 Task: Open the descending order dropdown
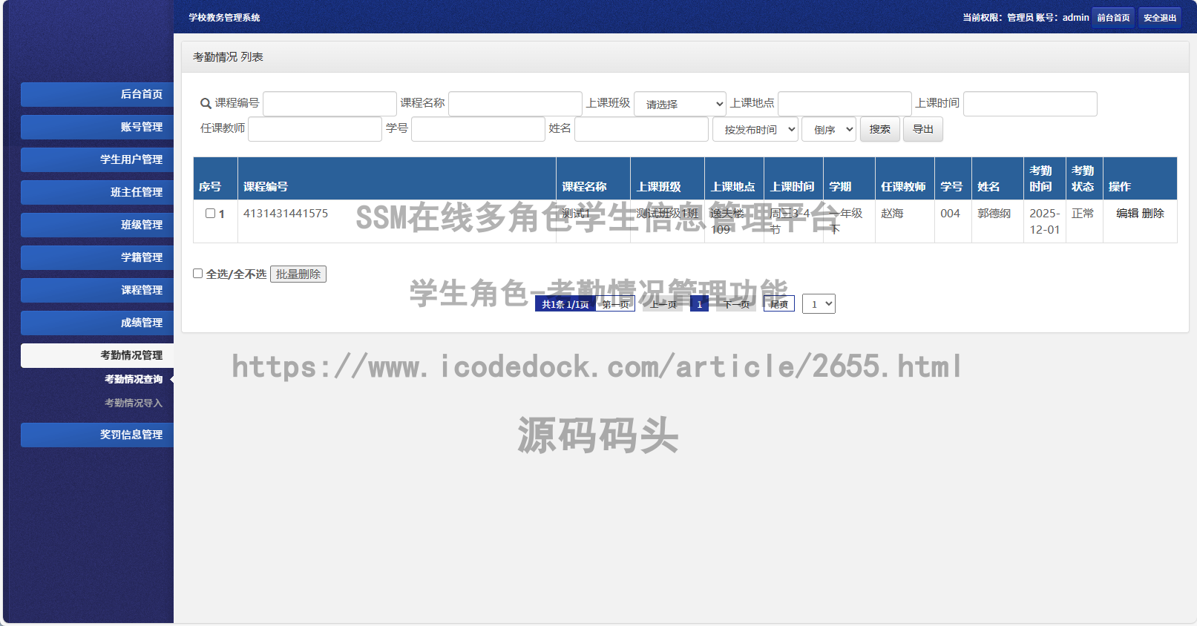(828, 130)
